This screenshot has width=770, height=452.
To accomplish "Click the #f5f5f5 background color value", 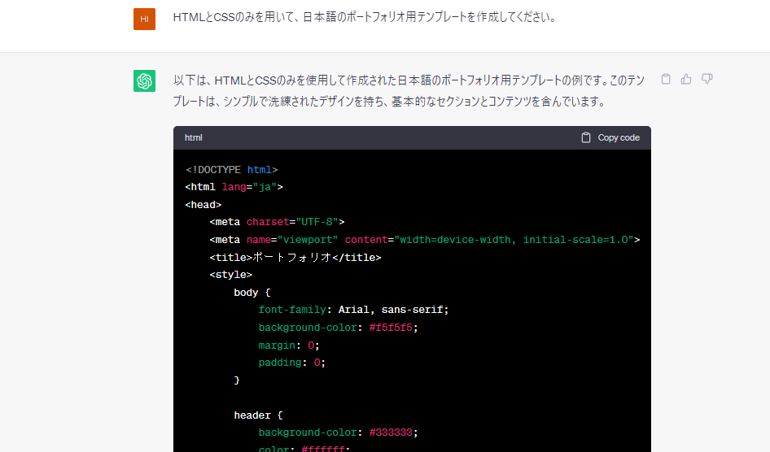I will pos(393,328).
